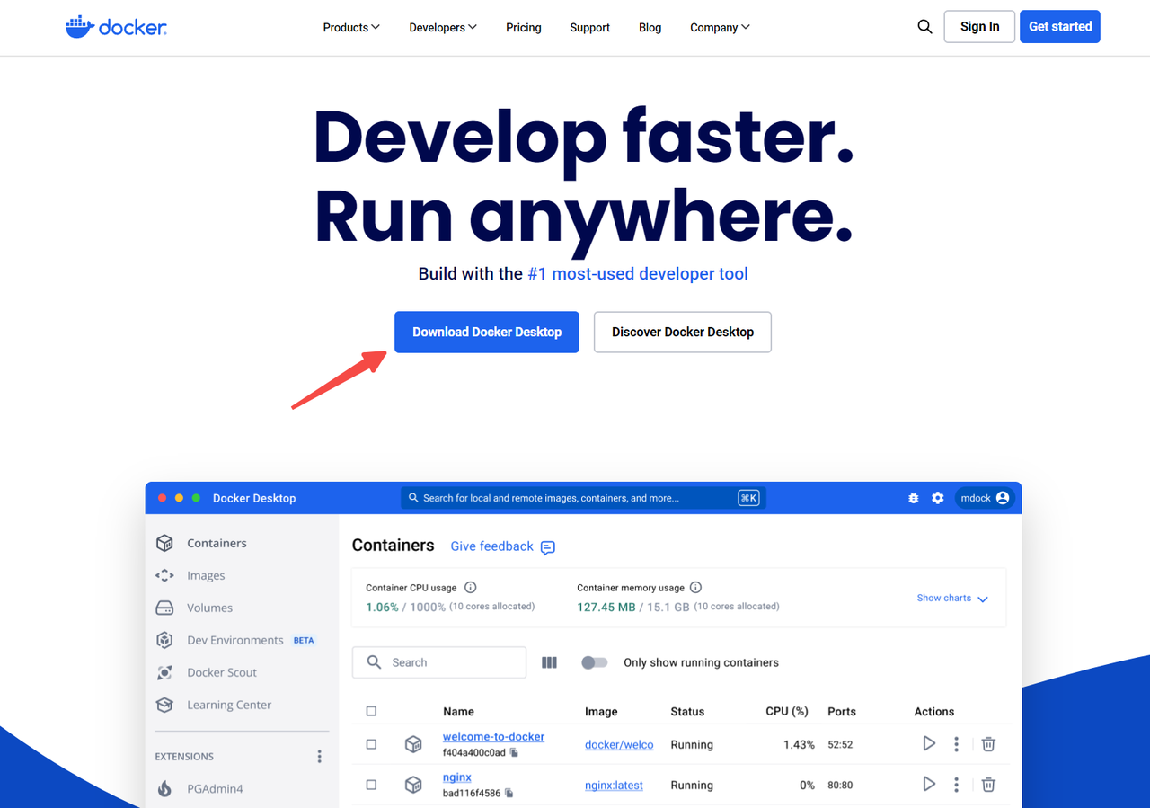Delete the welcome-to-docker container trash icon
Screen dimensions: 1150x808
click(x=988, y=744)
